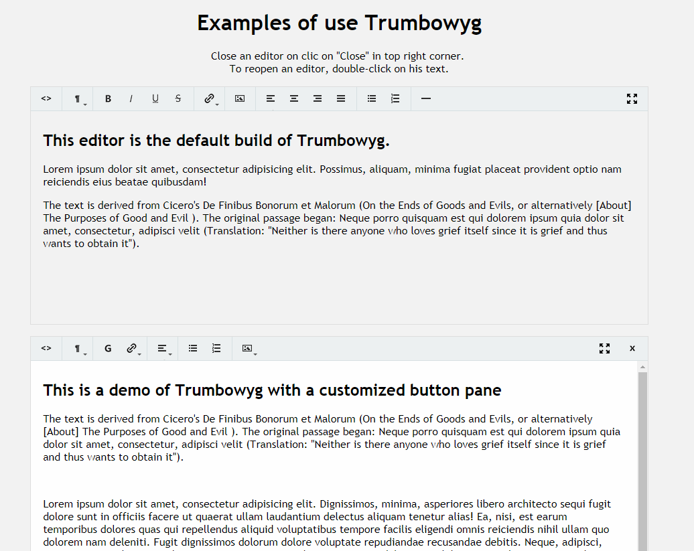The height and width of the screenshot is (551, 694).
Task: Click the second editor's vertical scrollbar thumb
Action: coord(642,461)
